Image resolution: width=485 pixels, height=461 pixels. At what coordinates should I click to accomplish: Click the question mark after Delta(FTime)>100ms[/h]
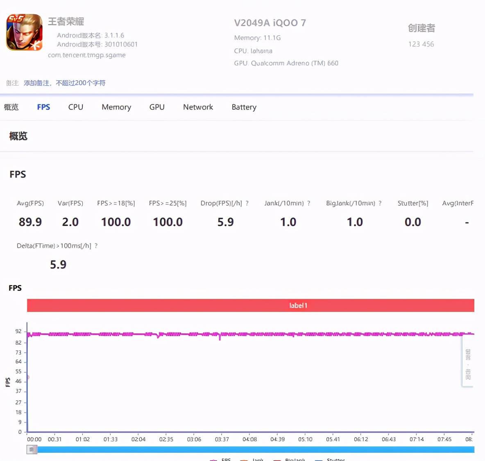pyautogui.click(x=96, y=246)
